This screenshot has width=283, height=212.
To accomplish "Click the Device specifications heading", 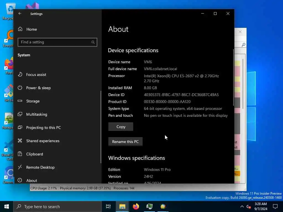I will (x=133, y=50).
